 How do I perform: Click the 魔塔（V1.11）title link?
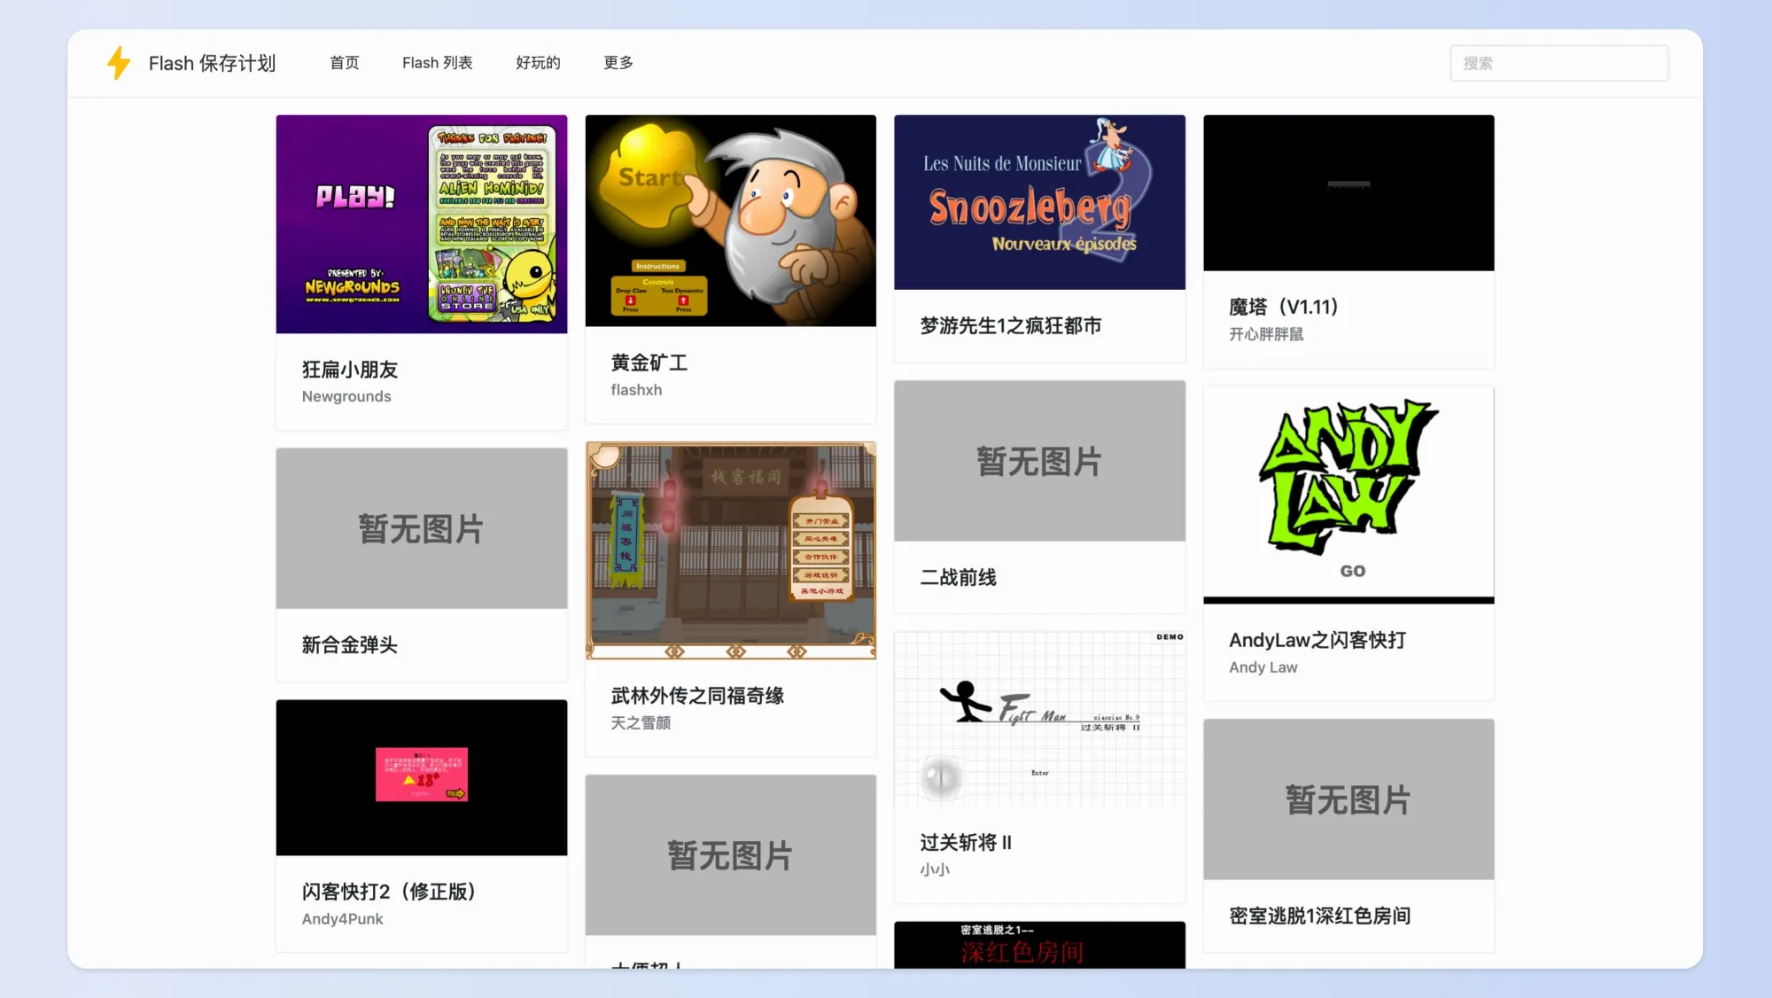coord(1283,307)
